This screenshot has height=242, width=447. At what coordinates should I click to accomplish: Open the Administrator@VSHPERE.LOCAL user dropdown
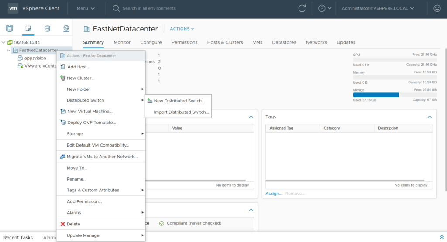tap(378, 8)
